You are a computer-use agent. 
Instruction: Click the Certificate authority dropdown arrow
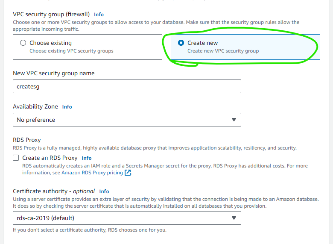click(x=234, y=218)
